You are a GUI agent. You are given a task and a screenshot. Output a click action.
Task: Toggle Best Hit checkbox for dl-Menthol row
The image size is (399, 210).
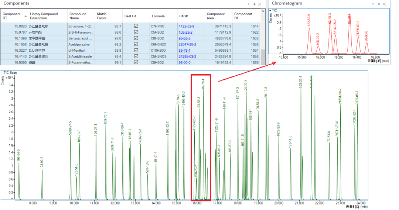pos(136,50)
